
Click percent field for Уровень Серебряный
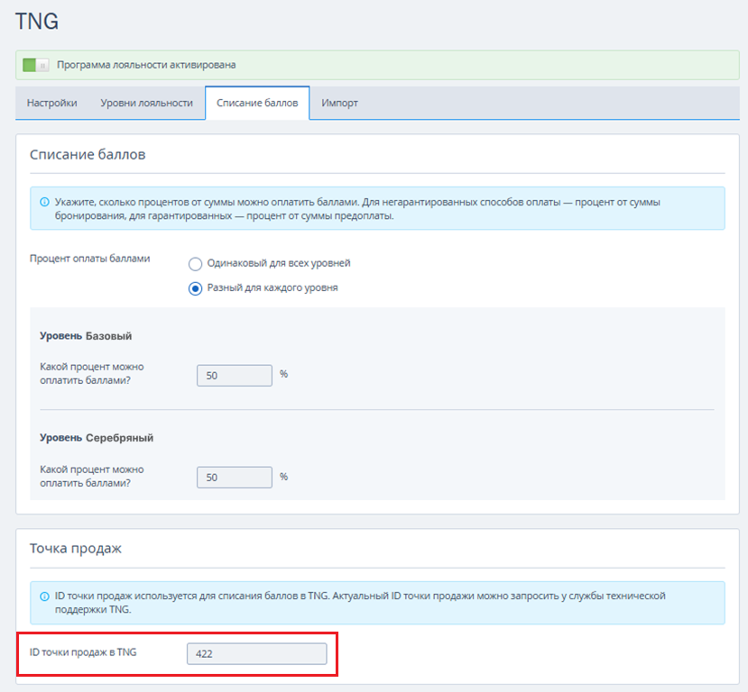point(235,478)
